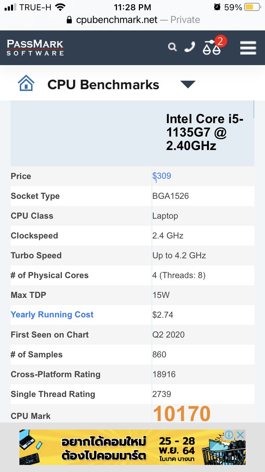
Task: Tap the ad info icon
Action: click(229, 435)
